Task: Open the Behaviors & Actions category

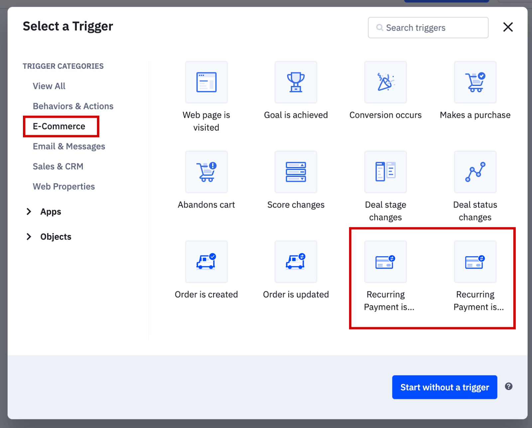Action: click(73, 106)
